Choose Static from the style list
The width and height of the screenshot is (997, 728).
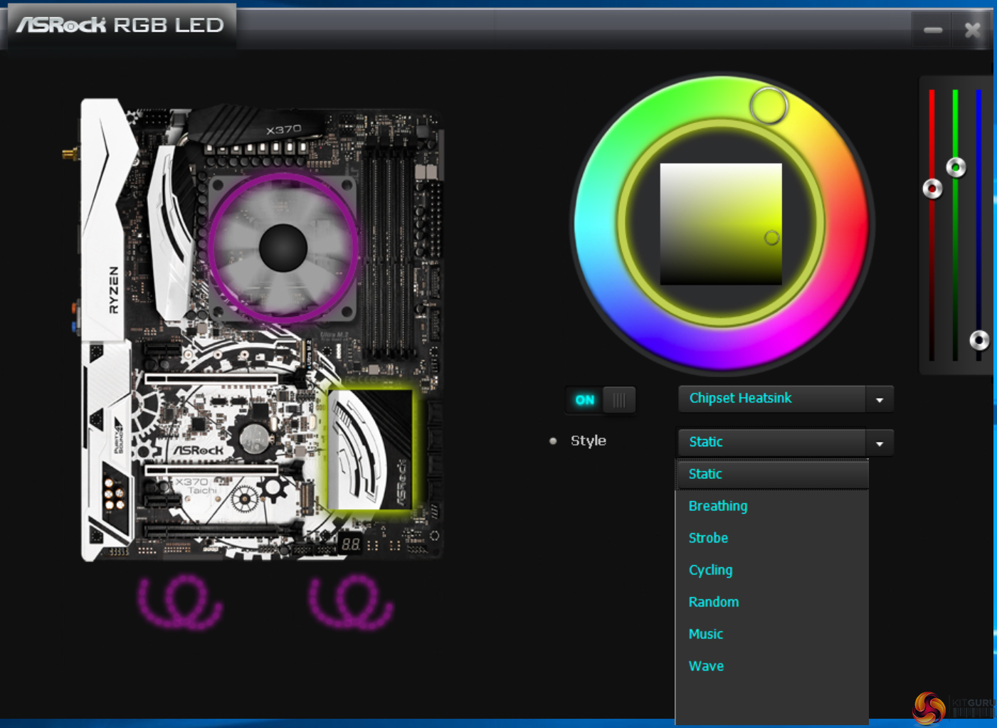point(772,474)
